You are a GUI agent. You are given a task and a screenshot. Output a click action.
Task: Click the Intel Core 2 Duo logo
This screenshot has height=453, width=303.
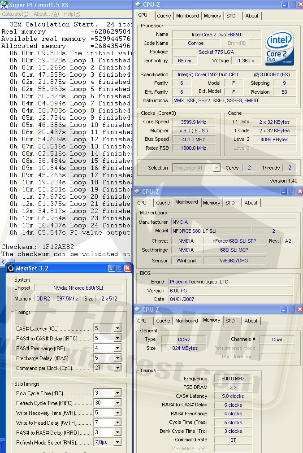(279, 48)
